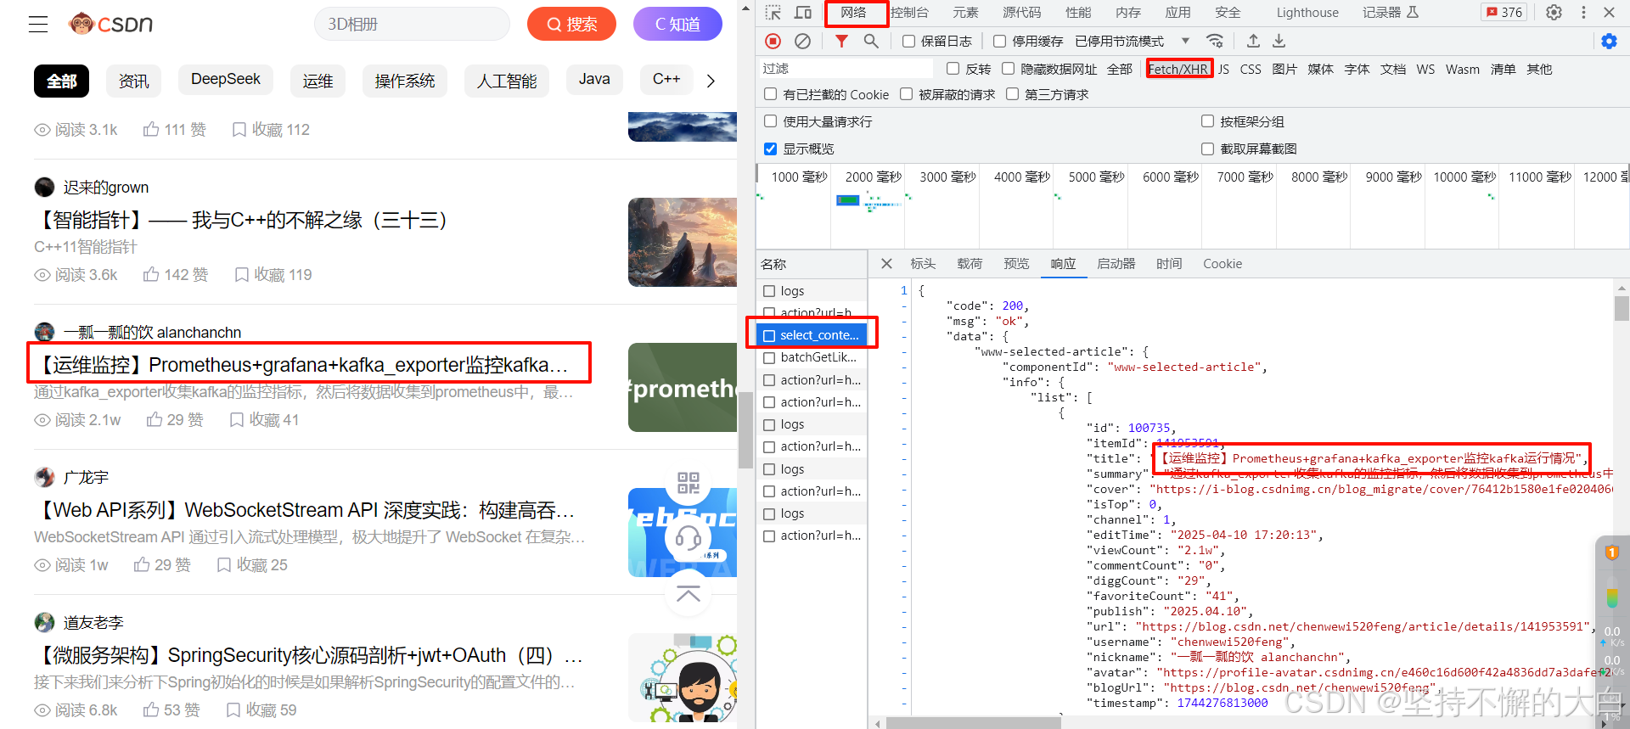
Task: Open the CSDN hamburger menu
Action: coord(38,25)
